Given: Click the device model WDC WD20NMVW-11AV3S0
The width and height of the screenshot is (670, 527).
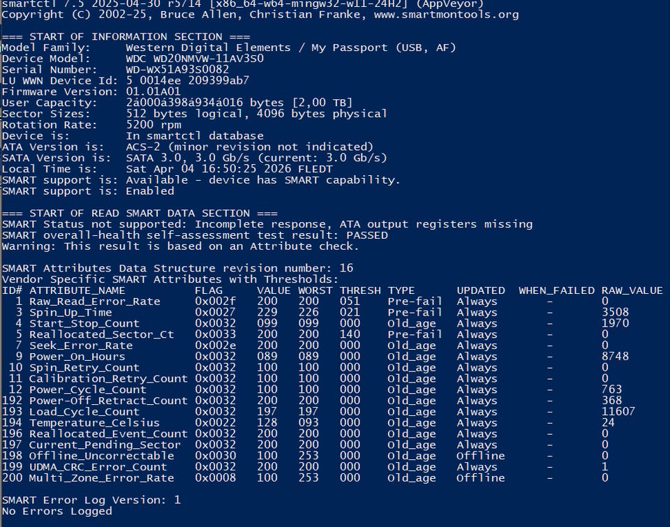Looking at the screenshot, I should click(195, 59).
